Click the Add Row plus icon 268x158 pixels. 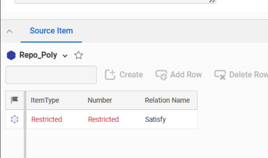(161, 75)
